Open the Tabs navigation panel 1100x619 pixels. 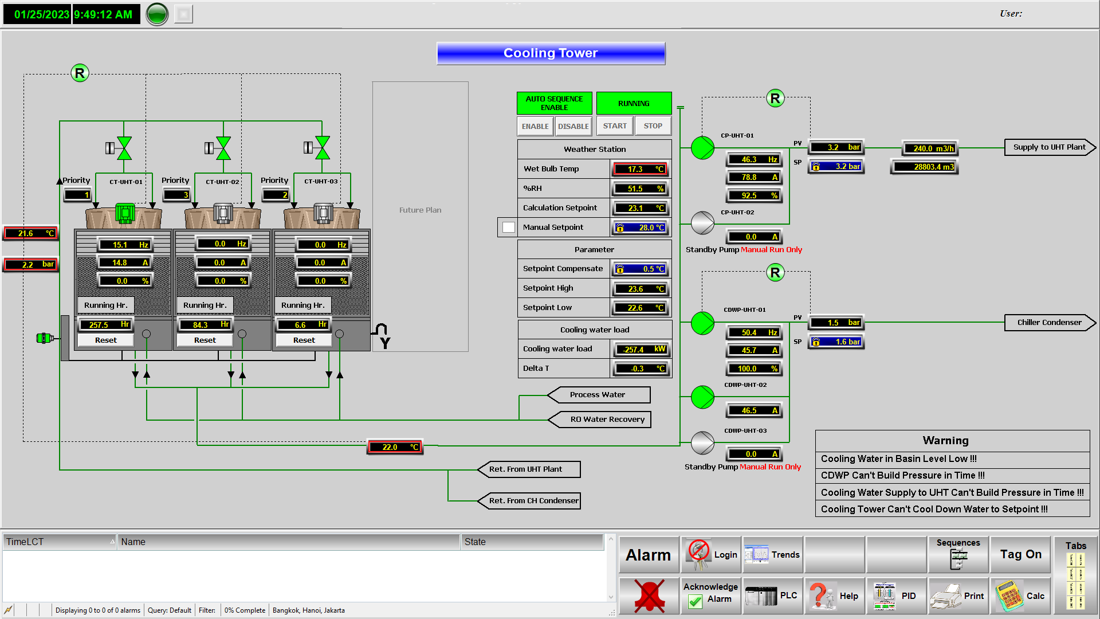1075,575
